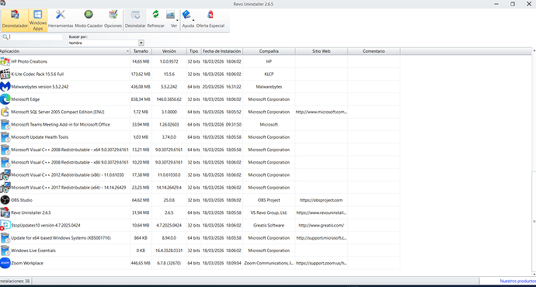The width and height of the screenshot is (536, 287).
Task: Click Greatis Software company cell
Action: coord(269,225)
